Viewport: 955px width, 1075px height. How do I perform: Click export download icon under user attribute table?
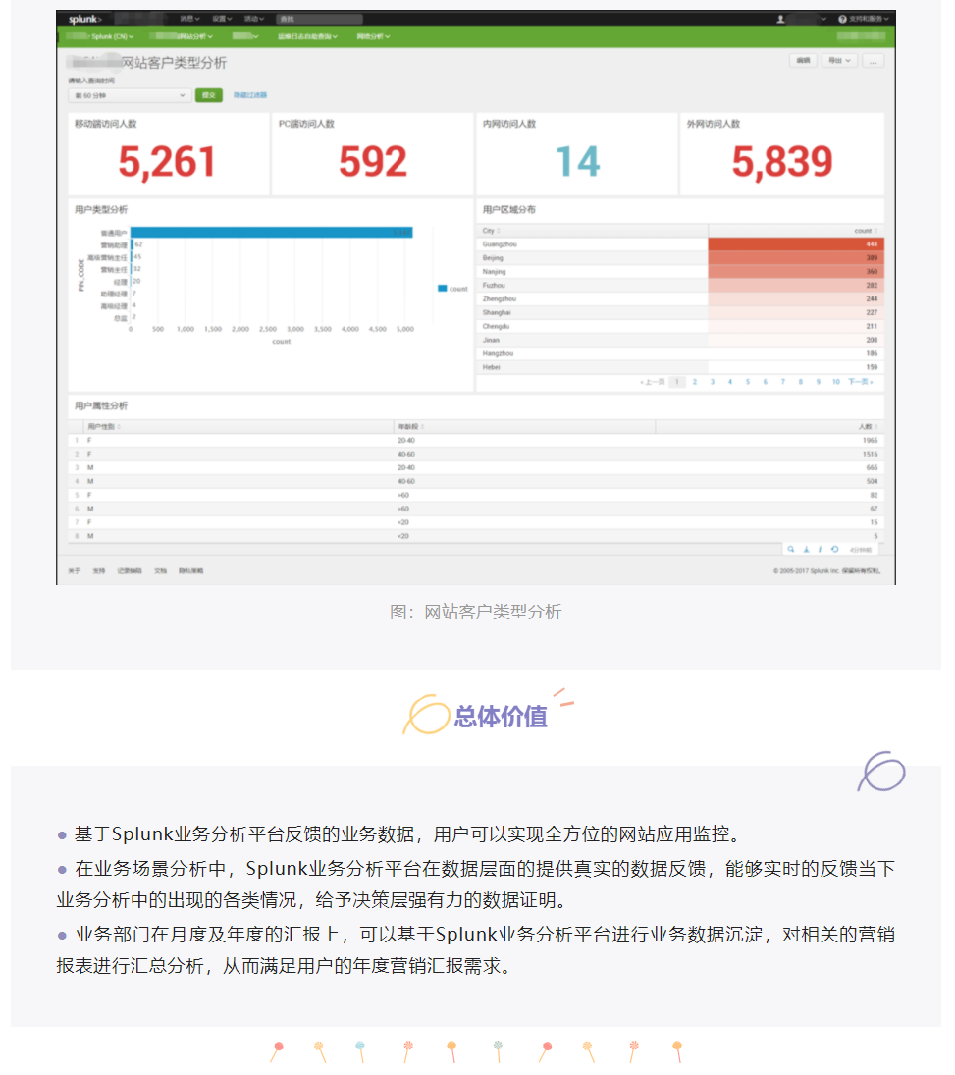806,549
